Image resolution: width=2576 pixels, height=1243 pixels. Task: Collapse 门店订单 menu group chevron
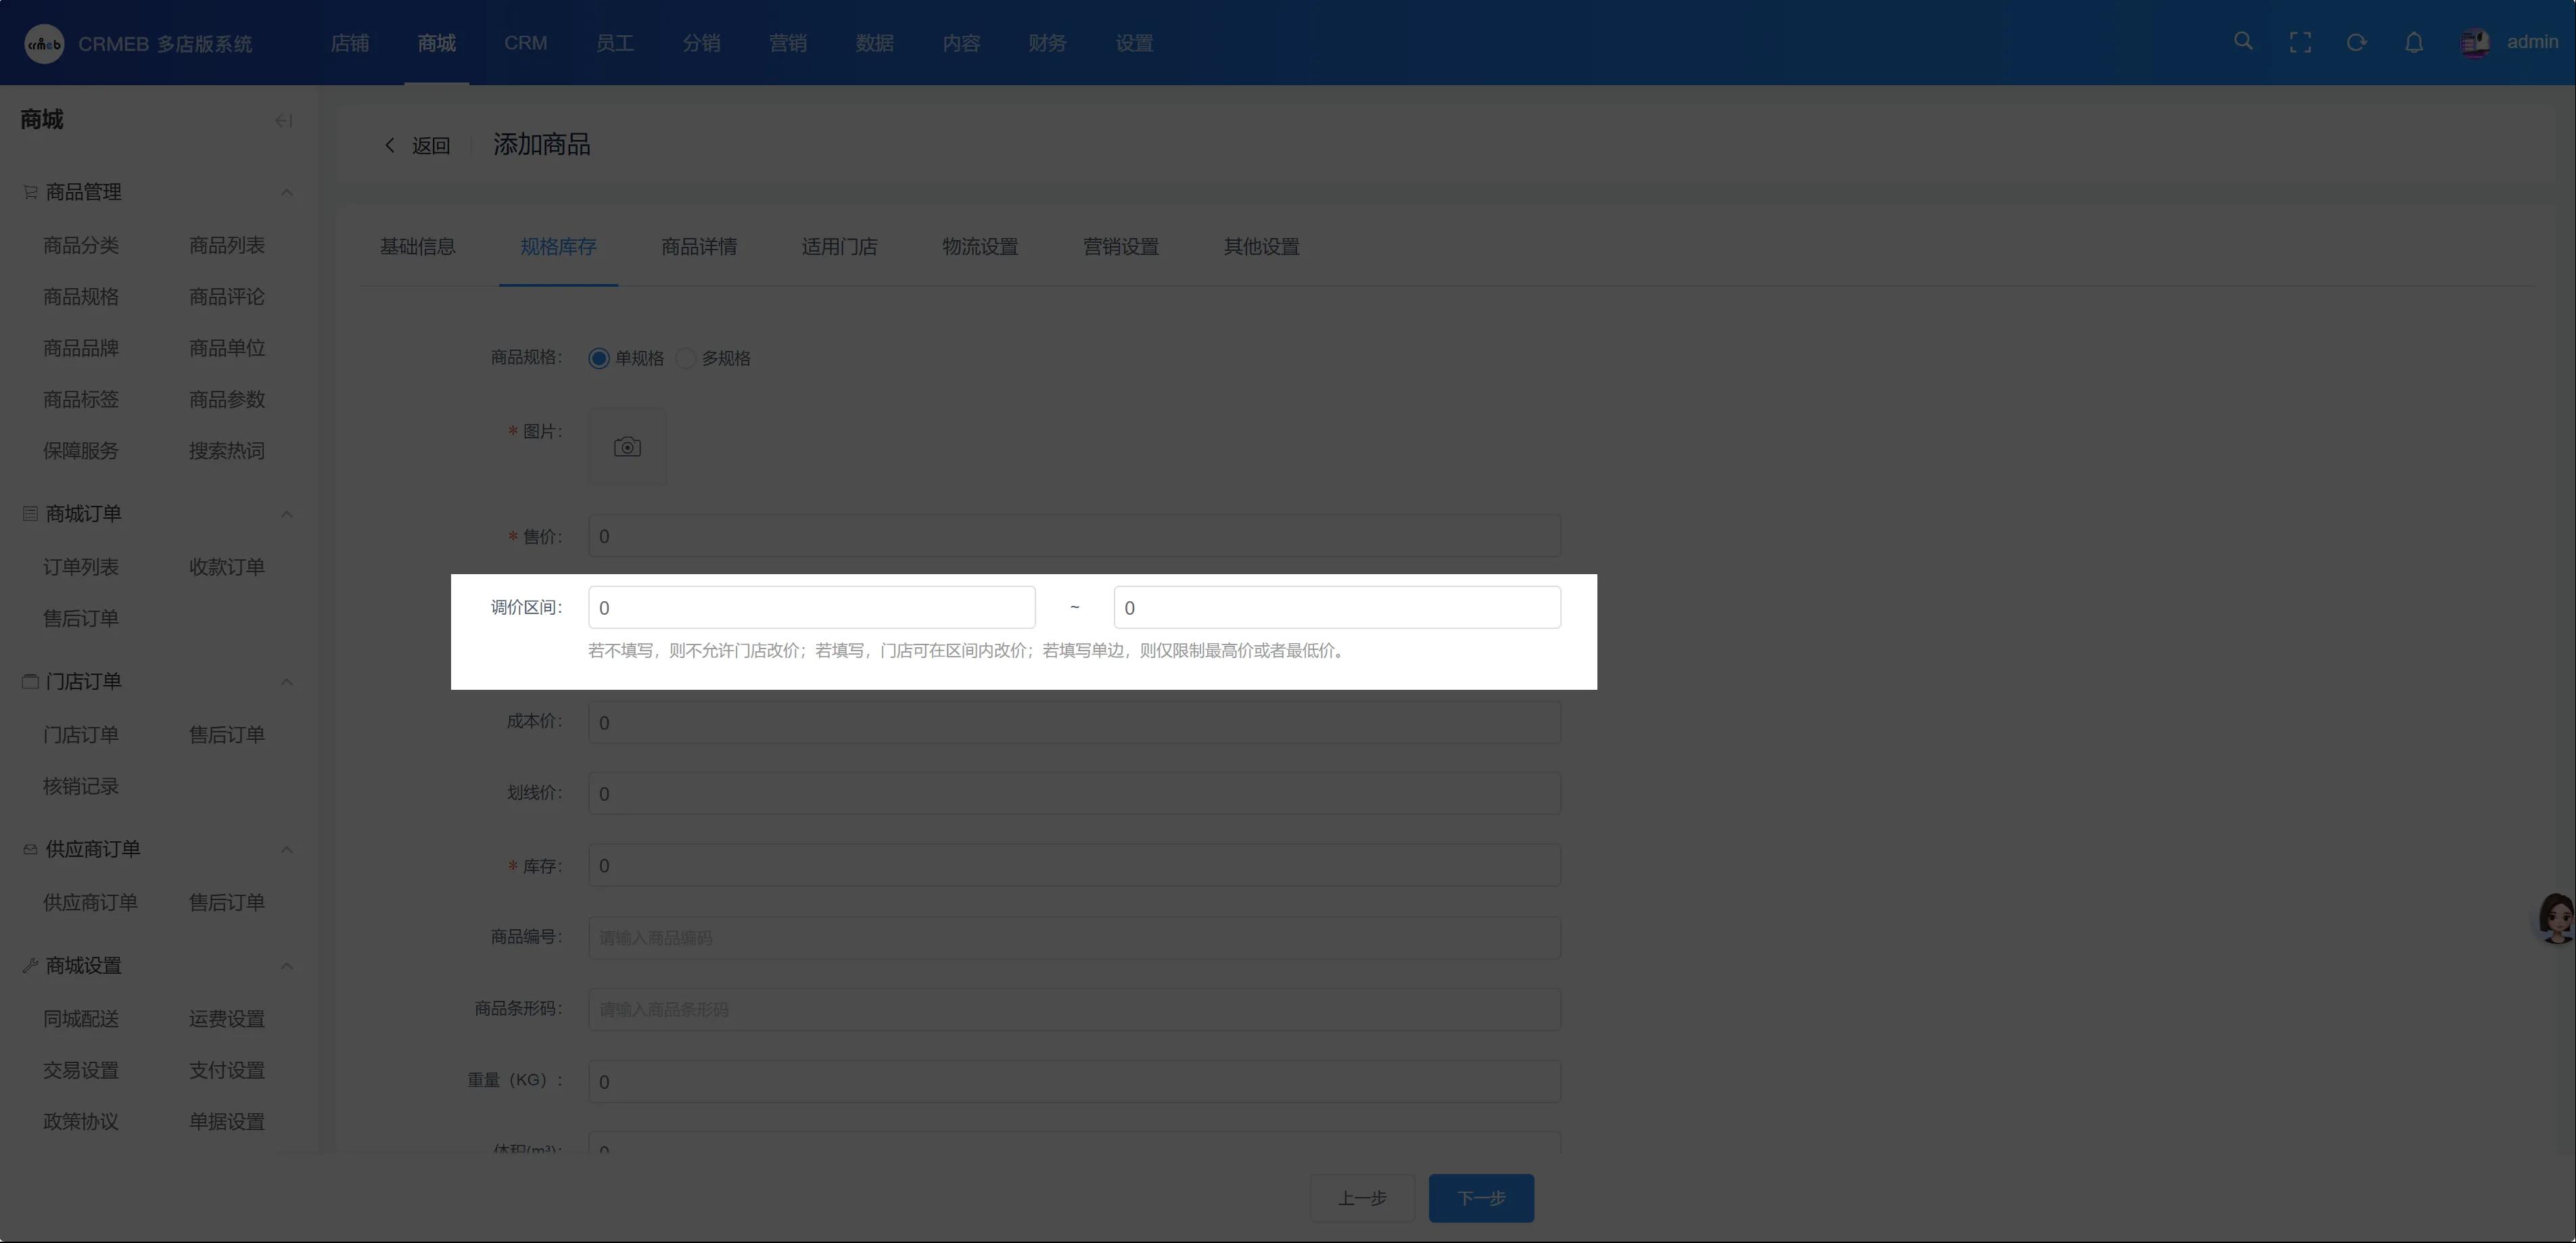point(287,682)
